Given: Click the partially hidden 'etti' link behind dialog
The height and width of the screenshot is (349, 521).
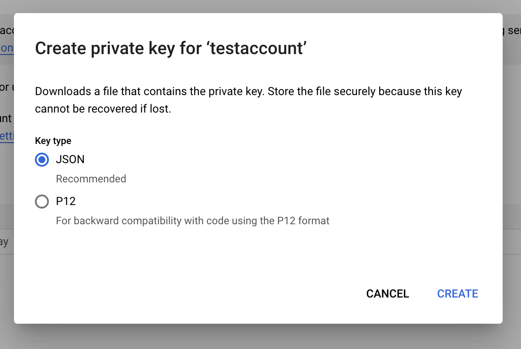Looking at the screenshot, I should coord(7,136).
